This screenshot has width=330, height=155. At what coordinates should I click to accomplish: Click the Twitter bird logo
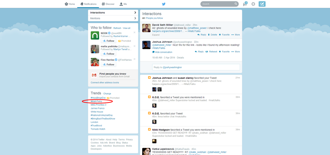pyautogui.click(x=164, y=4)
